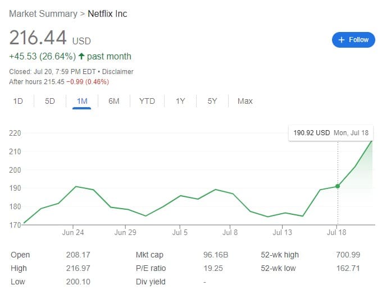Click the High value 216.97
The height and width of the screenshot is (290, 382).
click(x=78, y=268)
